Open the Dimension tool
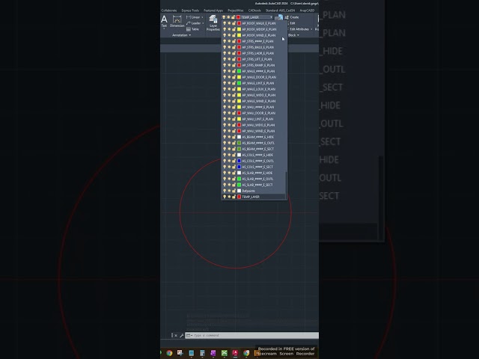This screenshot has width=479, height=359. (177, 22)
